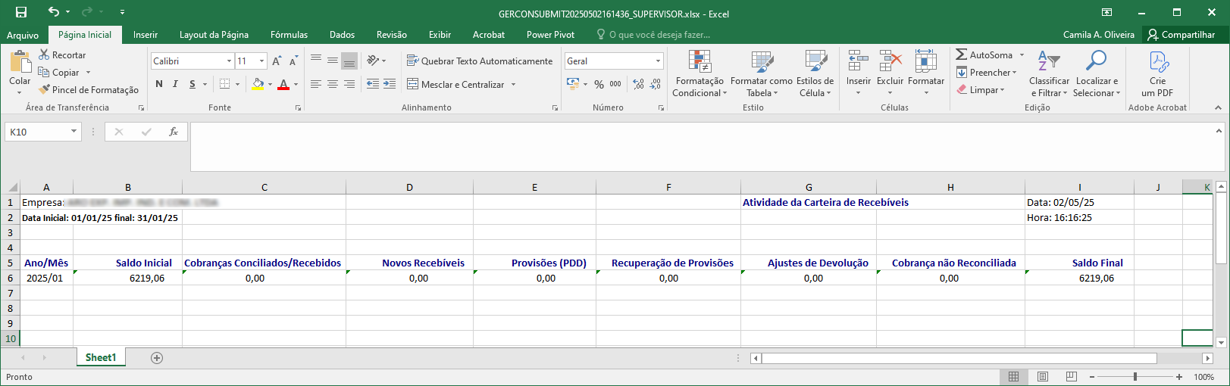
Task: Open font name Calibri dropdown
Action: (x=229, y=61)
